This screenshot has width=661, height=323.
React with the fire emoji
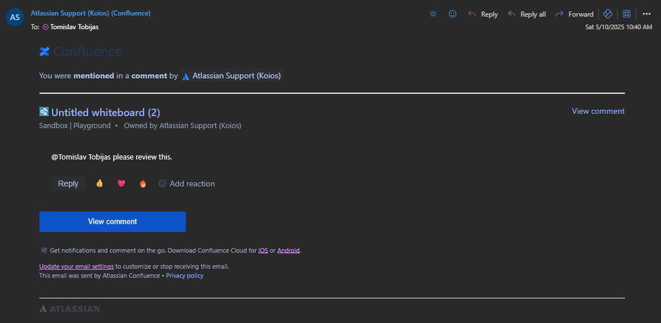click(x=143, y=183)
